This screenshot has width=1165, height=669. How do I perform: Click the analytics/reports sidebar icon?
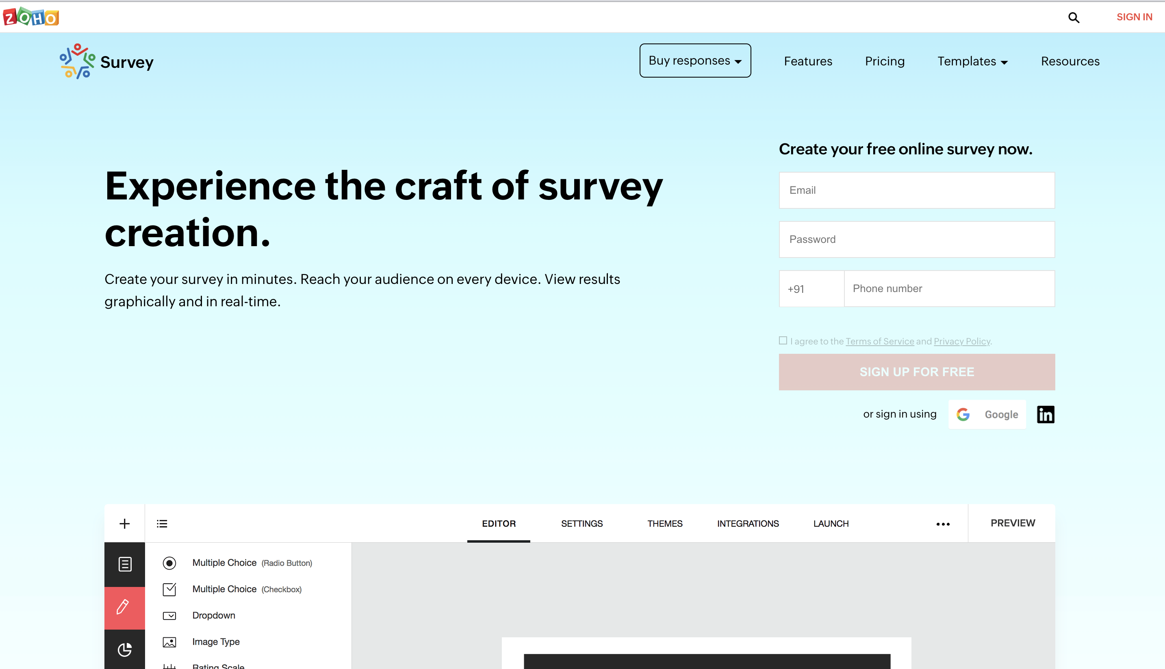(124, 650)
